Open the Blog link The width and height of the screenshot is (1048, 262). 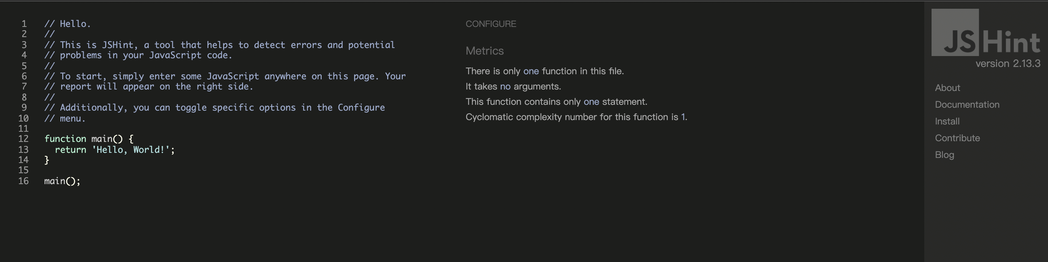pos(944,155)
